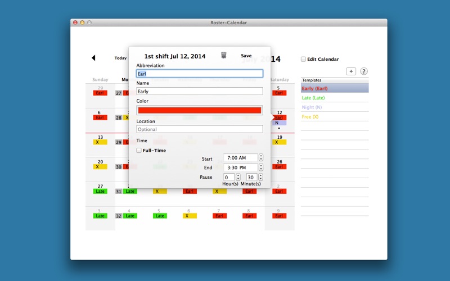Open help with the question mark button
Image resolution: width=450 pixels, height=281 pixels.
[364, 71]
